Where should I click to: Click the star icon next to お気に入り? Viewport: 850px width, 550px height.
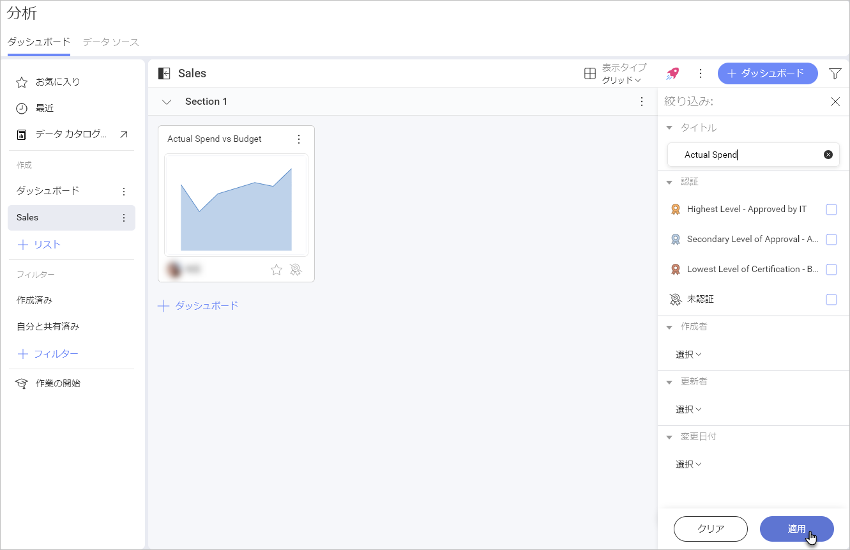click(x=22, y=82)
